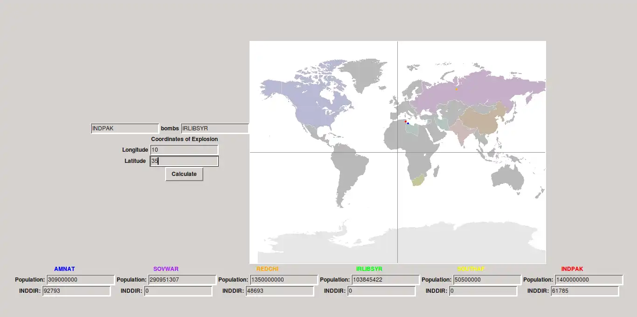Select the attacker field containing INDPAK
The width and height of the screenshot is (637, 317).
point(125,128)
